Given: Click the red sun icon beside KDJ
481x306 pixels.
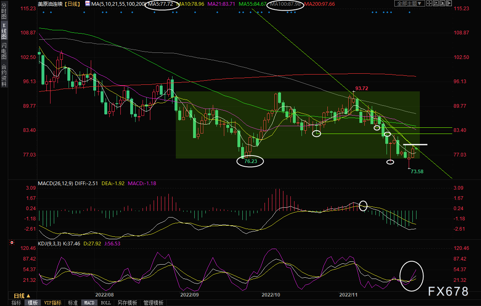Looking at the screenshot, I should pyautogui.click(x=12, y=243).
